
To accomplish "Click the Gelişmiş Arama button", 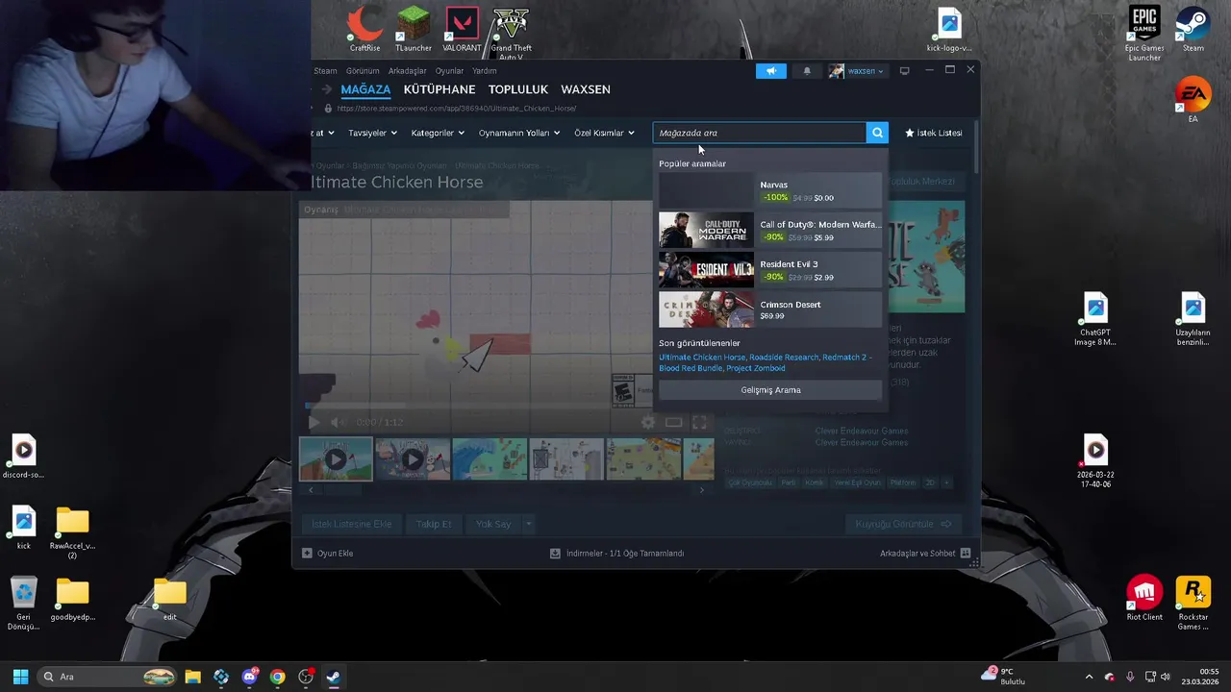I will [770, 390].
